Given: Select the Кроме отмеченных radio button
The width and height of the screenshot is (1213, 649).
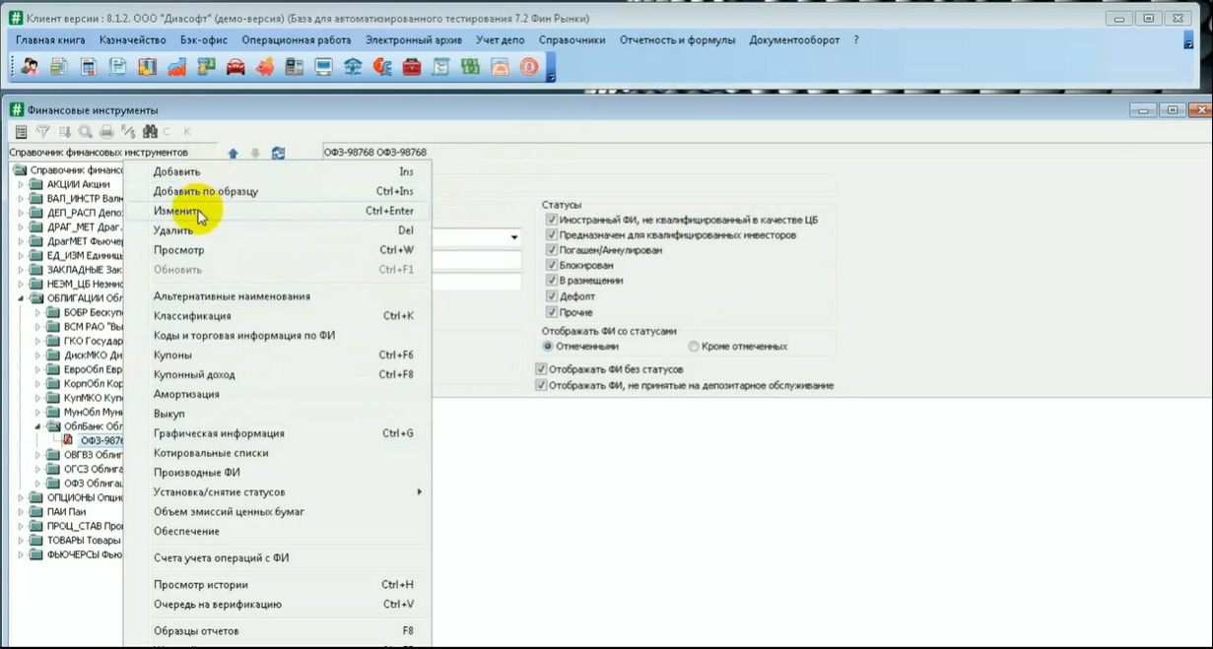Looking at the screenshot, I should [x=694, y=347].
